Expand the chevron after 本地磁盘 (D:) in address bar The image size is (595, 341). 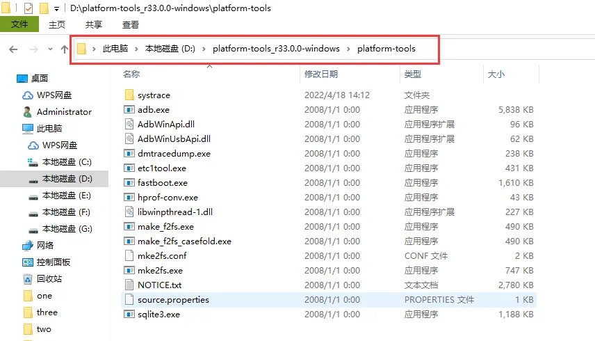[x=204, y=49]
